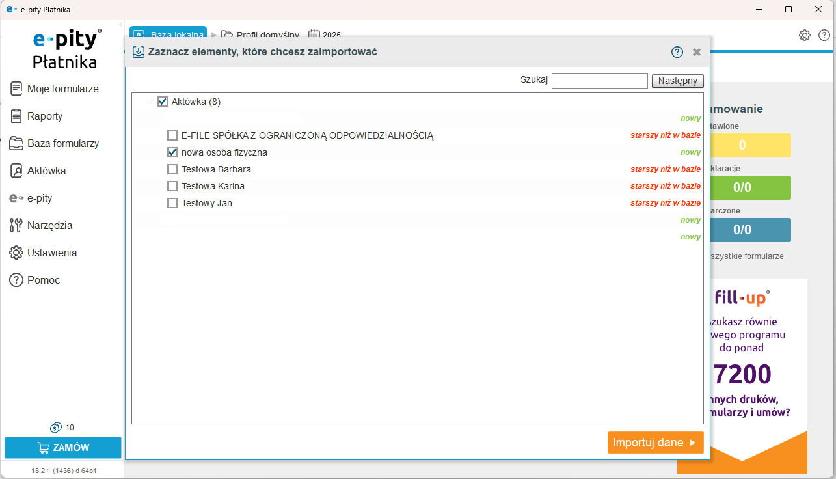Click the coins credit balance icon

point(55,428)
